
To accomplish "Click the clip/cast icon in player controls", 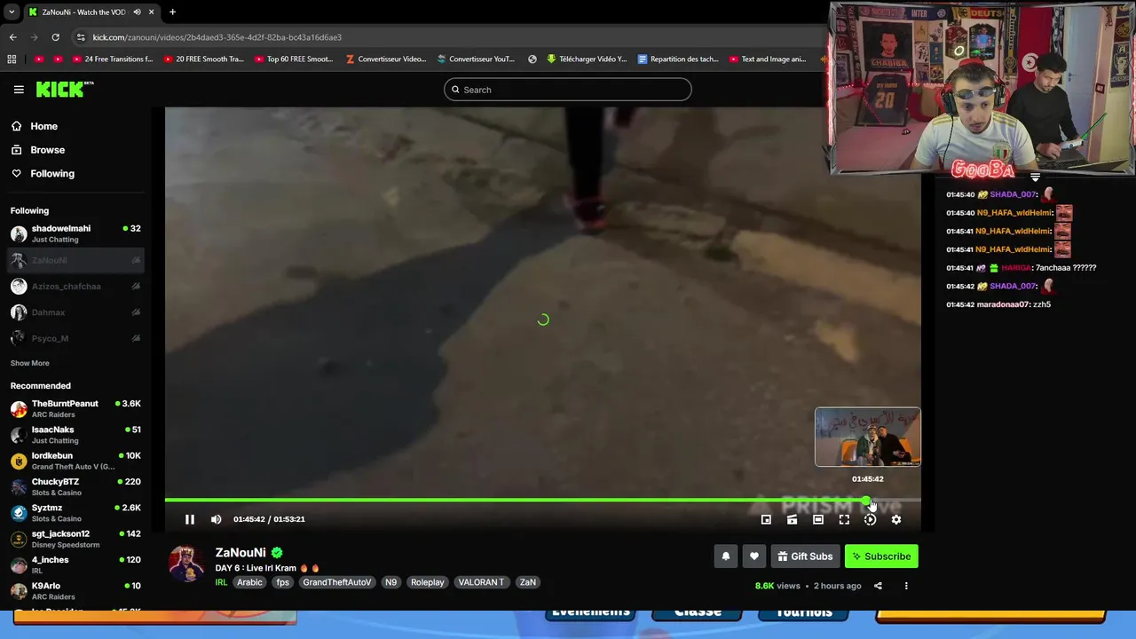I will coord(792,519).
